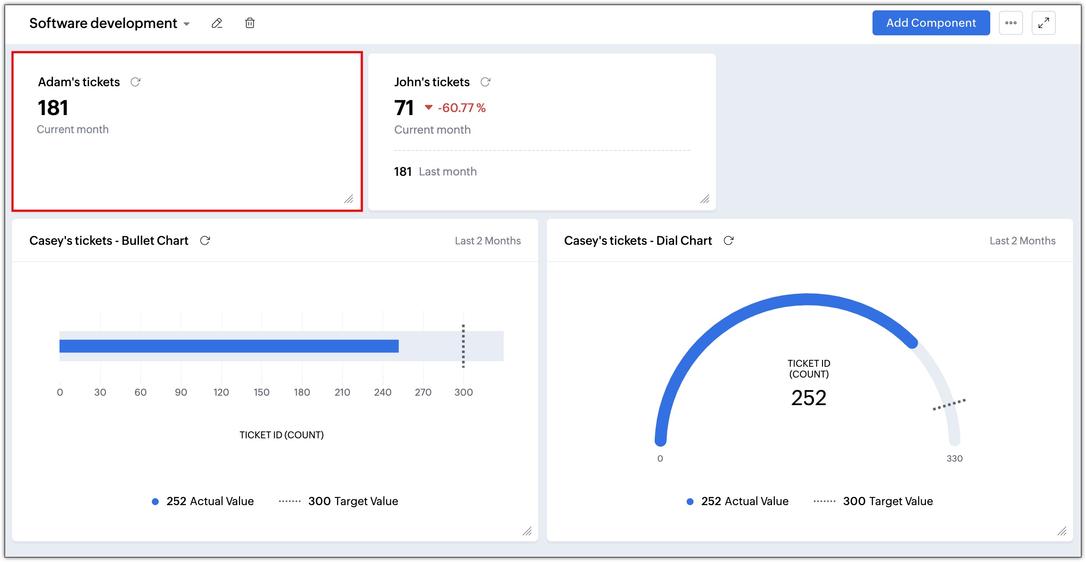
Task: Click Current month label in John's tickets
Action: pos(432,130)
